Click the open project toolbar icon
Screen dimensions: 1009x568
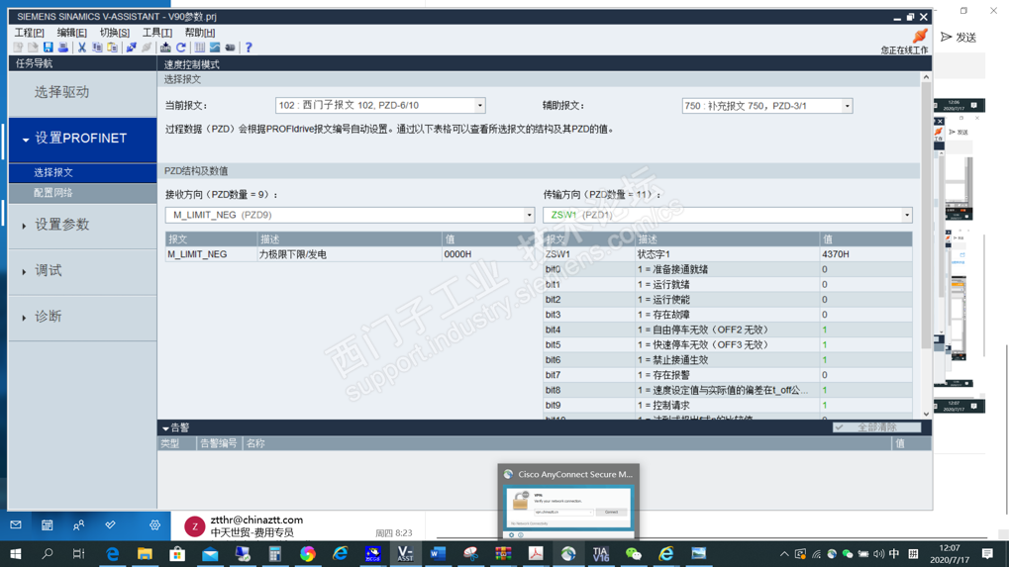[33, 47]
